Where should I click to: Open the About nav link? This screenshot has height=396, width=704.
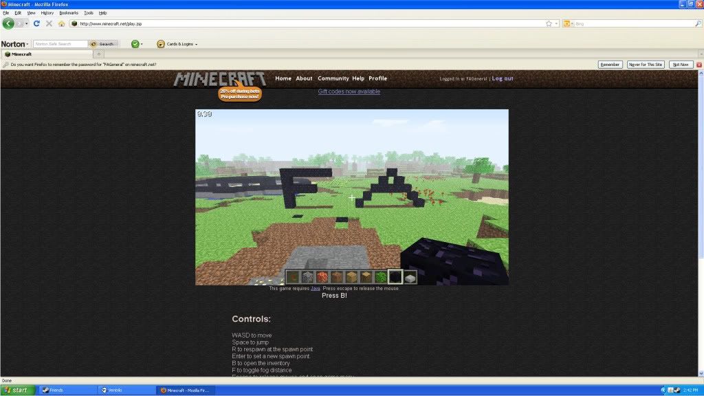[304, 78]
